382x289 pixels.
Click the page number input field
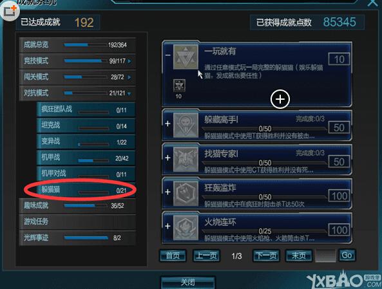coord(325,256)
